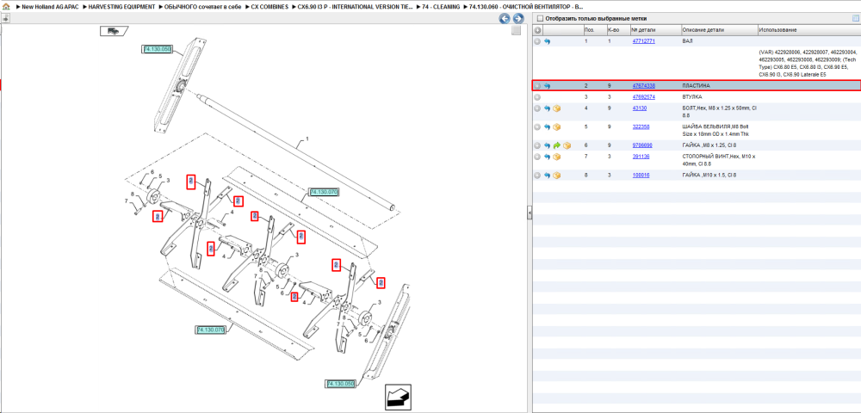Select the 'ШАЙБА ВЕЛЬВИЛЯ, M8 Bolt' description
861x413 pixels.
coord(716,130)
